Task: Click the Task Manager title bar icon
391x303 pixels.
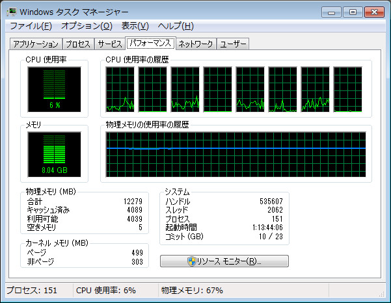Action: coord(12,12)
